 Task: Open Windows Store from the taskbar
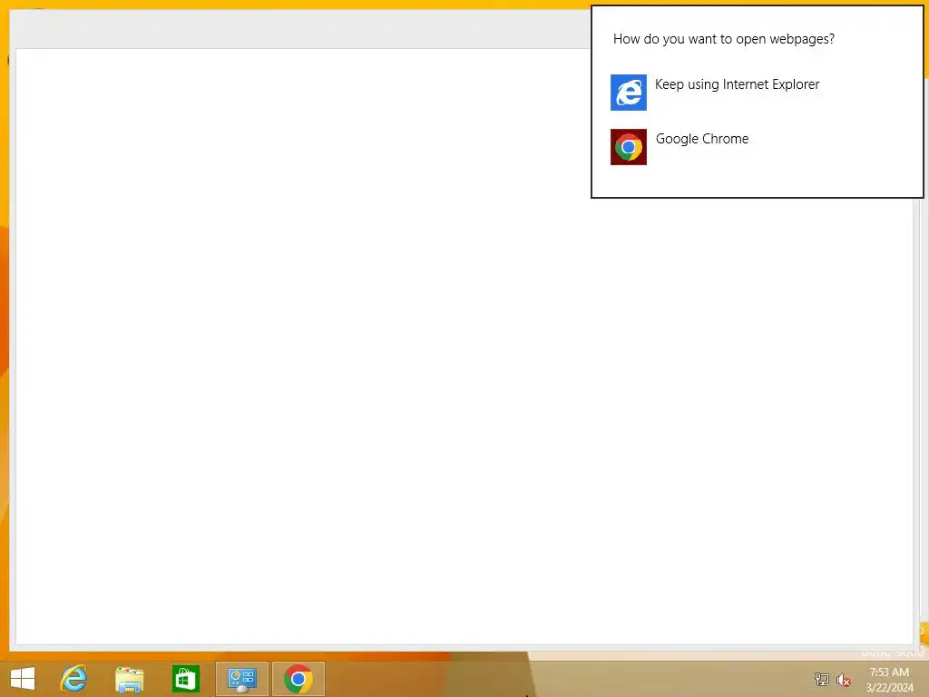click(185, 679)
